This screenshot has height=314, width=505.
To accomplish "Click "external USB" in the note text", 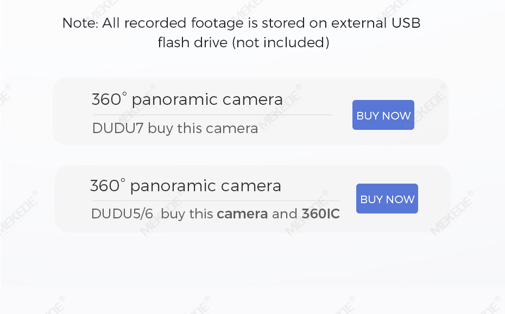I will (x=376, y=23).
